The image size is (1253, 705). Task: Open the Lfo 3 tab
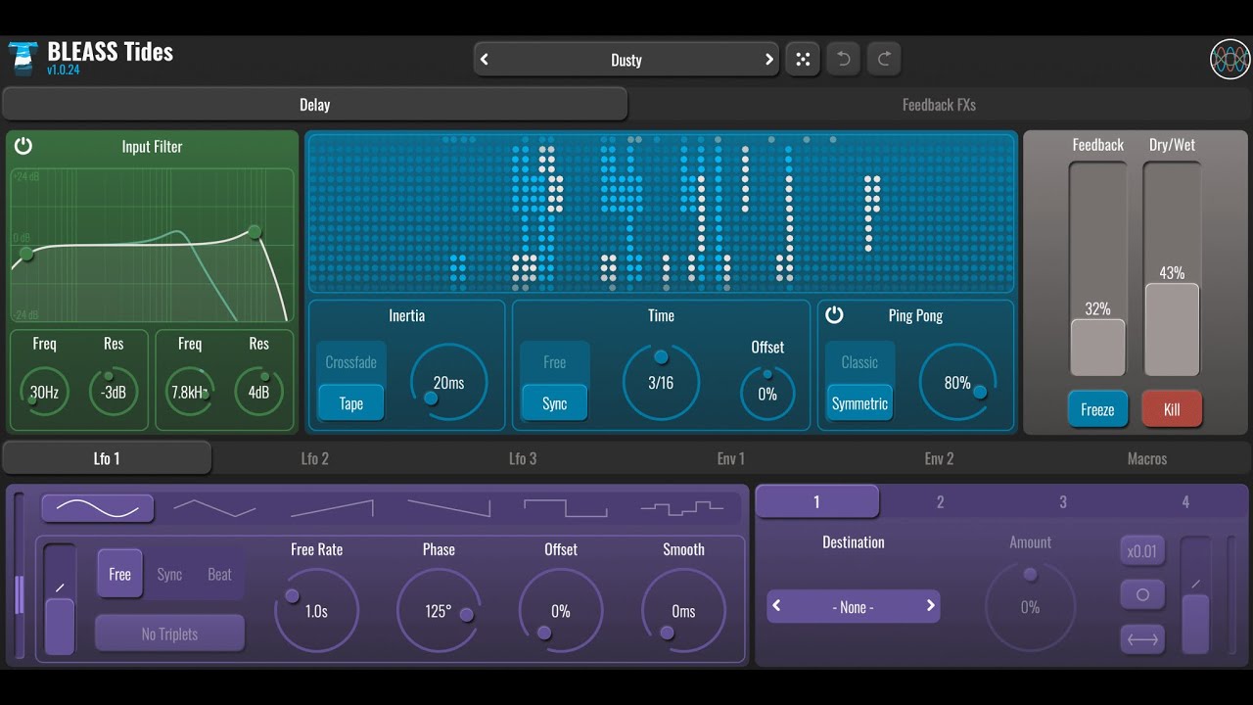[523, 458]
